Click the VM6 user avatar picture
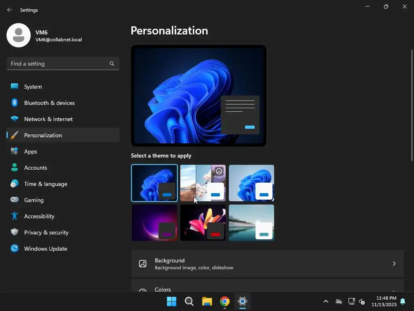Screen dimensions: 414x311 point(19,35)
